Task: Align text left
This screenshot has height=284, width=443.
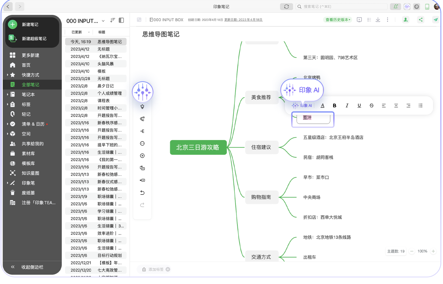Action: coord(384,106)
